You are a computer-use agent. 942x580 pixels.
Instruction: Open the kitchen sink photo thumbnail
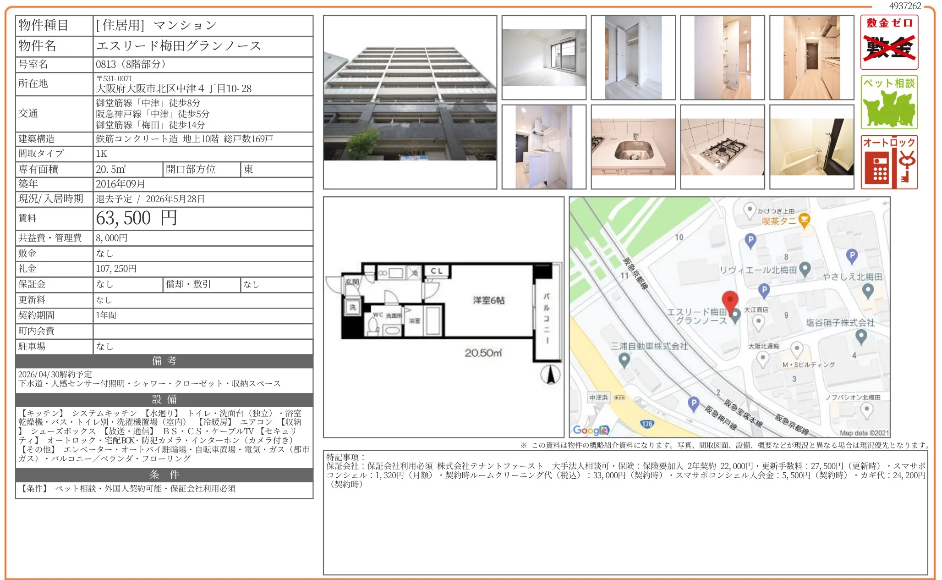[633, 147]
